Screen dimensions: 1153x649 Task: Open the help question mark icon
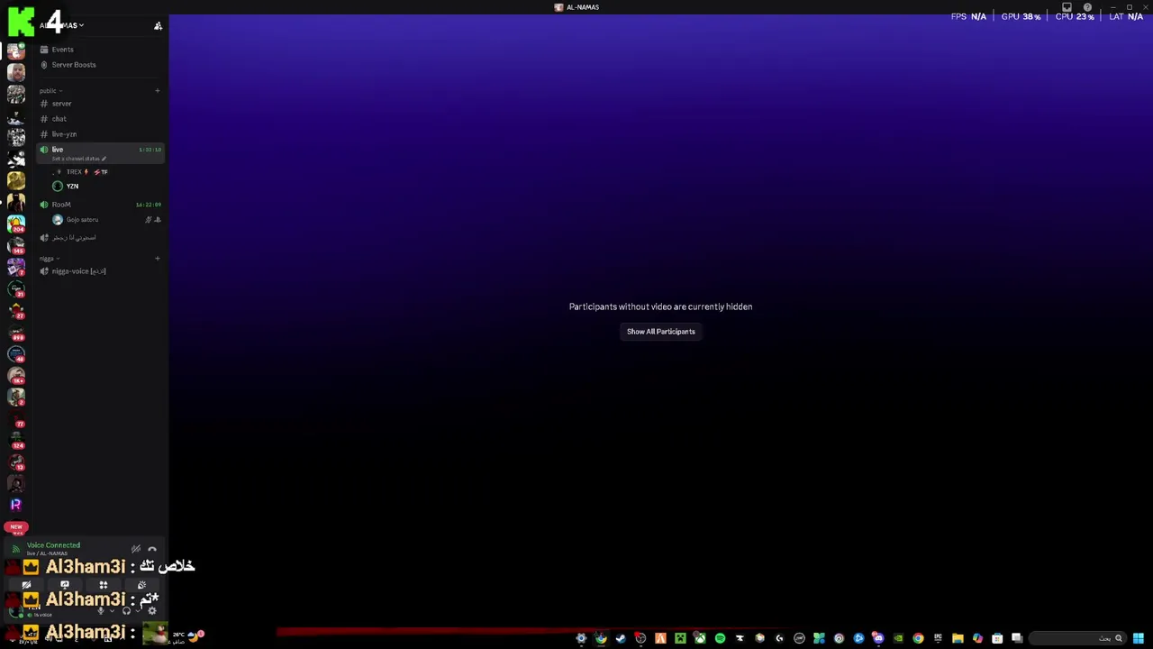click(1087, 7)
